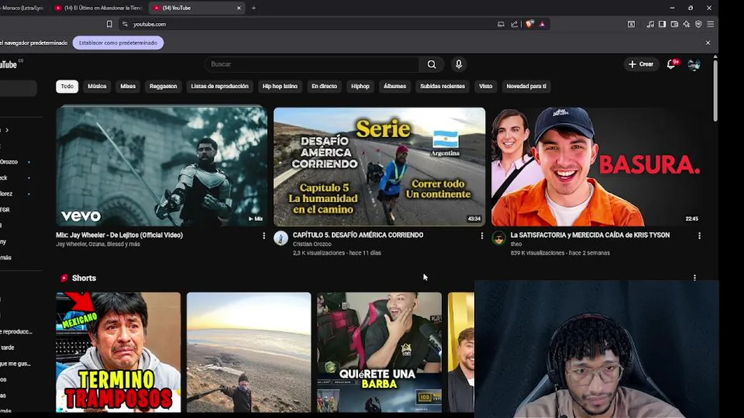Viewport: 744px width, 418px height.
Task: Share this page from address bar
Action: 514,24
